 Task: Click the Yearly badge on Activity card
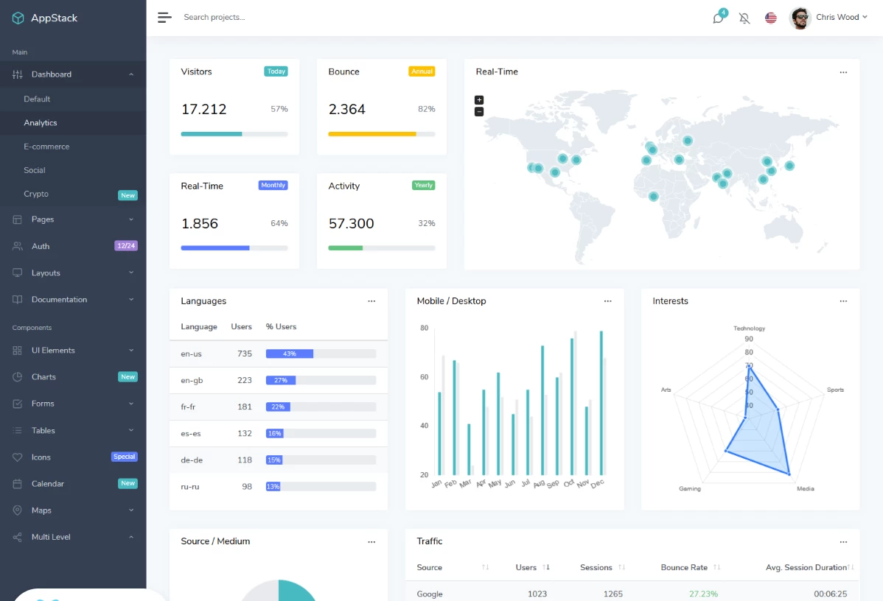coord(424,185)
